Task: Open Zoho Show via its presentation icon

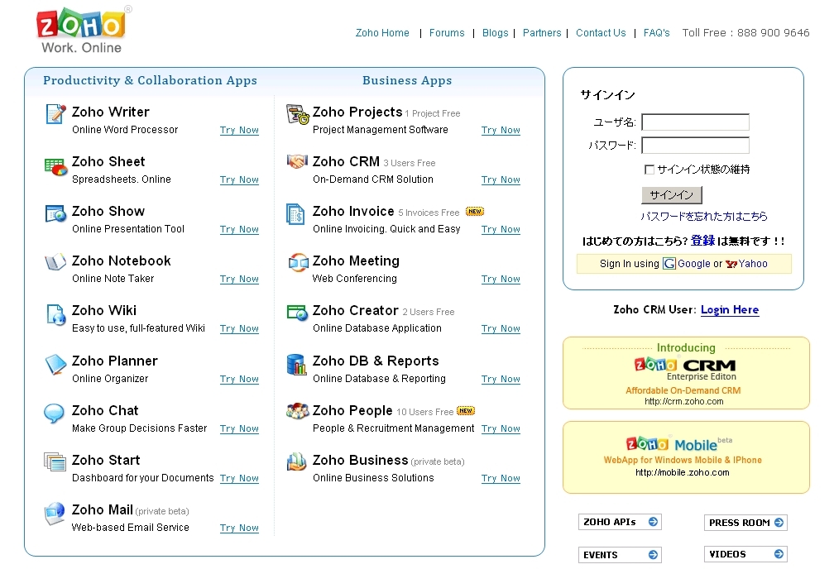Action: tap(55, 215)
